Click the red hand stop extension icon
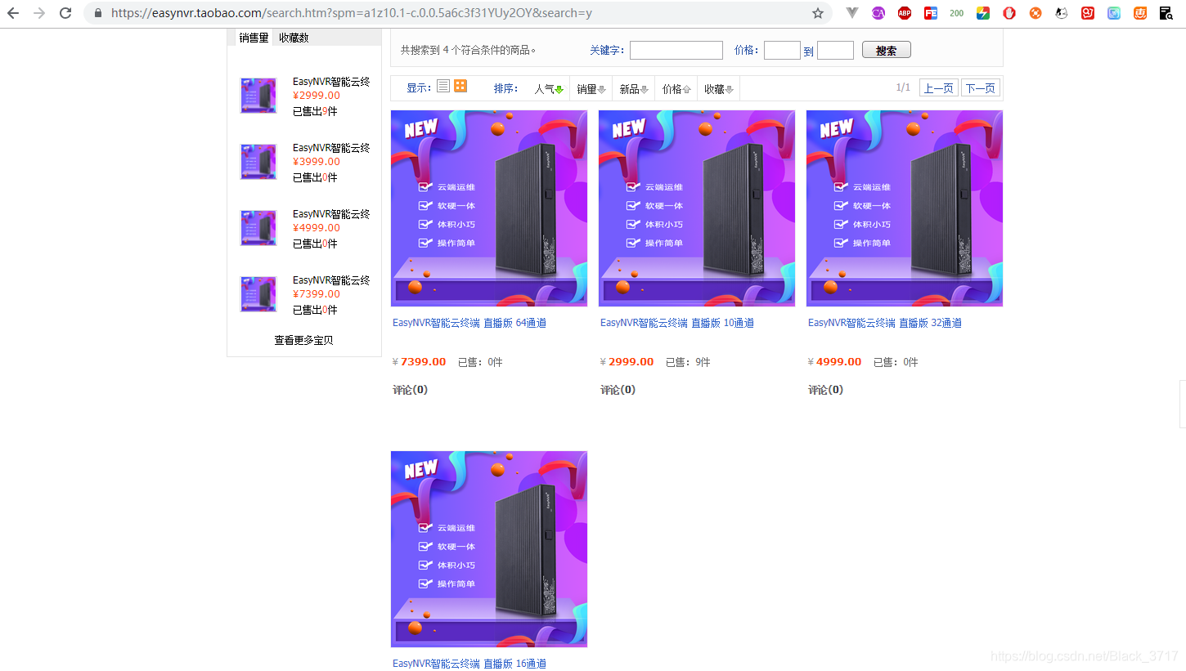The image size is (1186, 671). coord(1009,13)
